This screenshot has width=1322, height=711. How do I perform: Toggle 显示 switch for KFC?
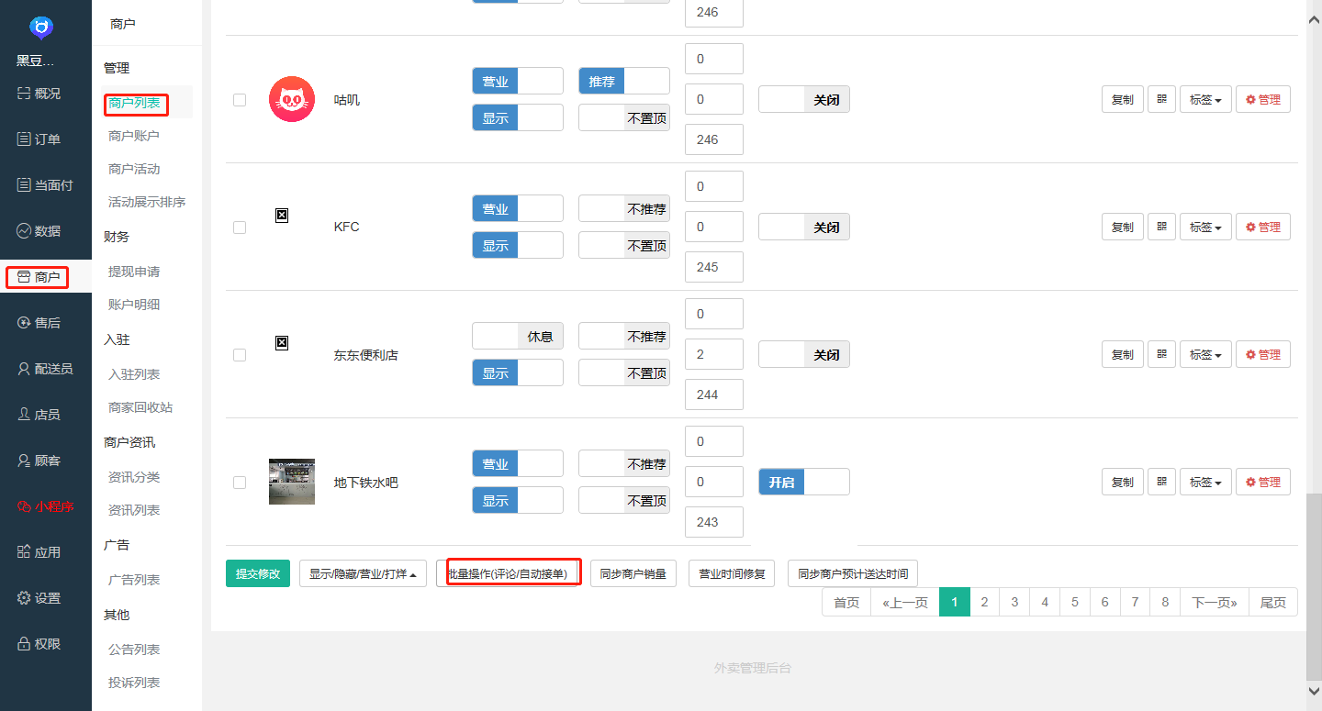click(x=518, y=245)
